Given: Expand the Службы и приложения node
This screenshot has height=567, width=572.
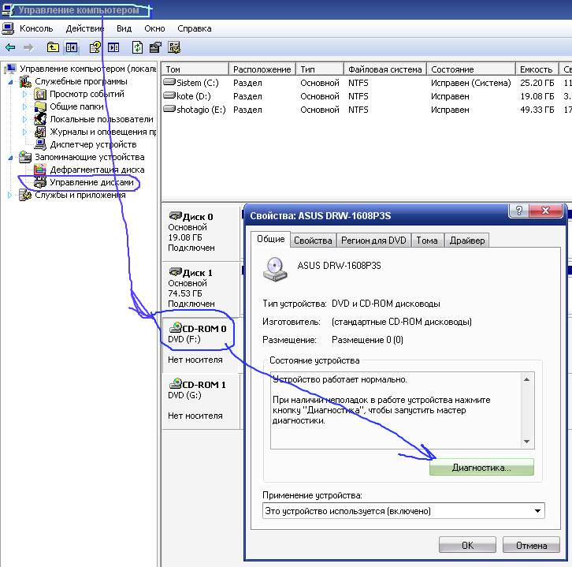Looking at the screenshot, I should tap(10, 196).
